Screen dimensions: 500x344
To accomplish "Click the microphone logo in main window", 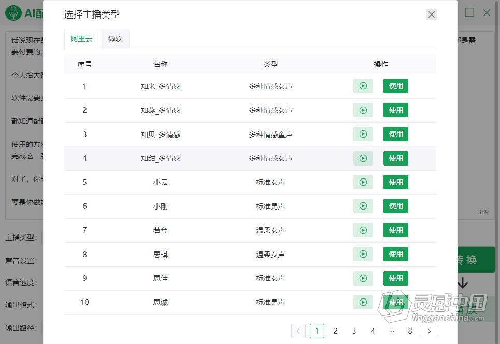I will [x=13, y=13].
